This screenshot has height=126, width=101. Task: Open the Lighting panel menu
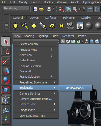pos(43,36)
